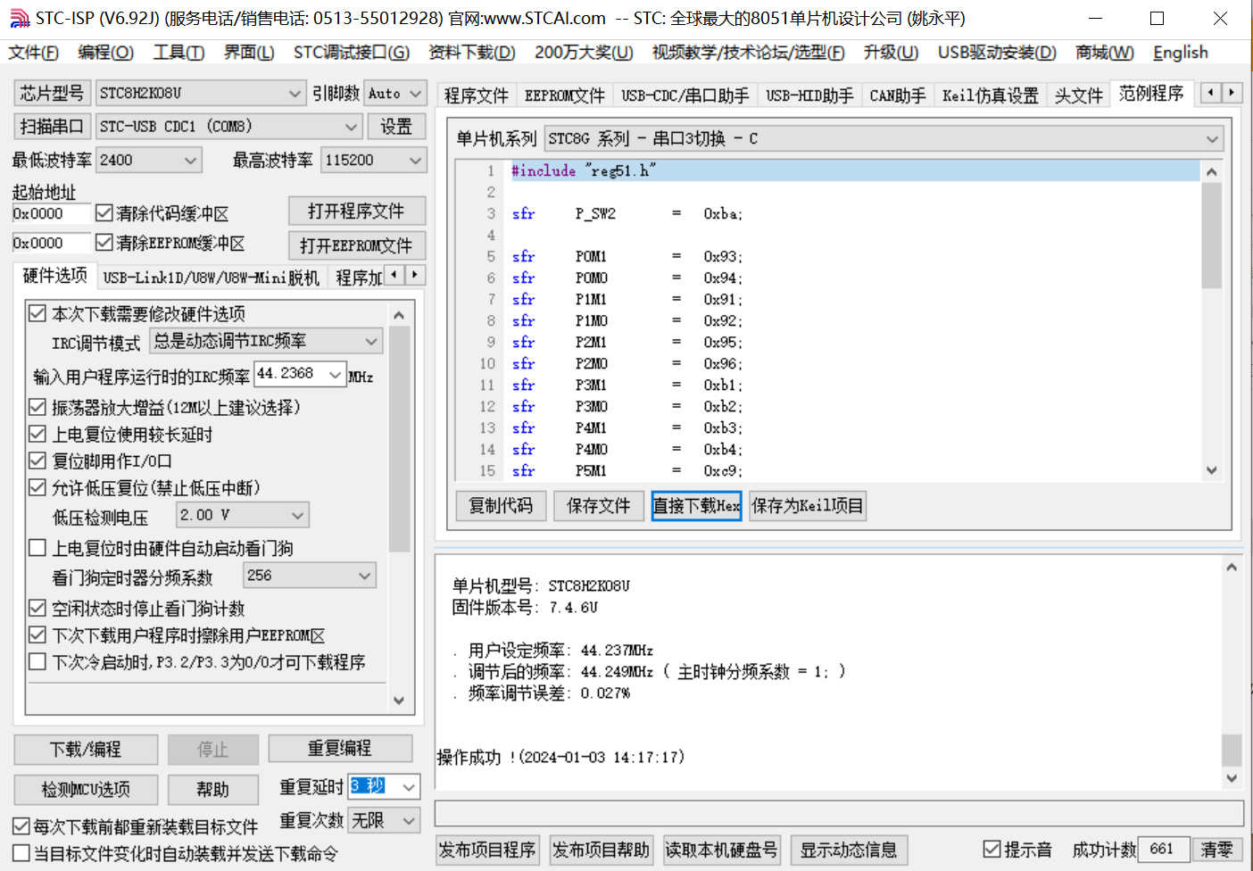Switch to EEPROM文件 tab

pyautogui.click(x=565, y=95)
